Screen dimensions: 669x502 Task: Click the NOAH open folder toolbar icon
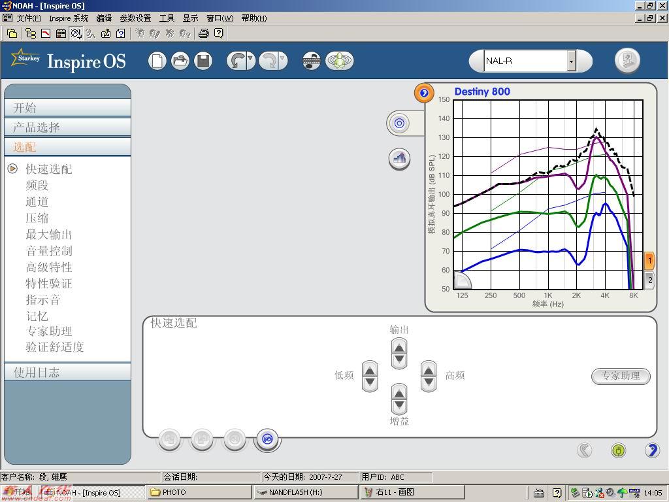(12, 33)
